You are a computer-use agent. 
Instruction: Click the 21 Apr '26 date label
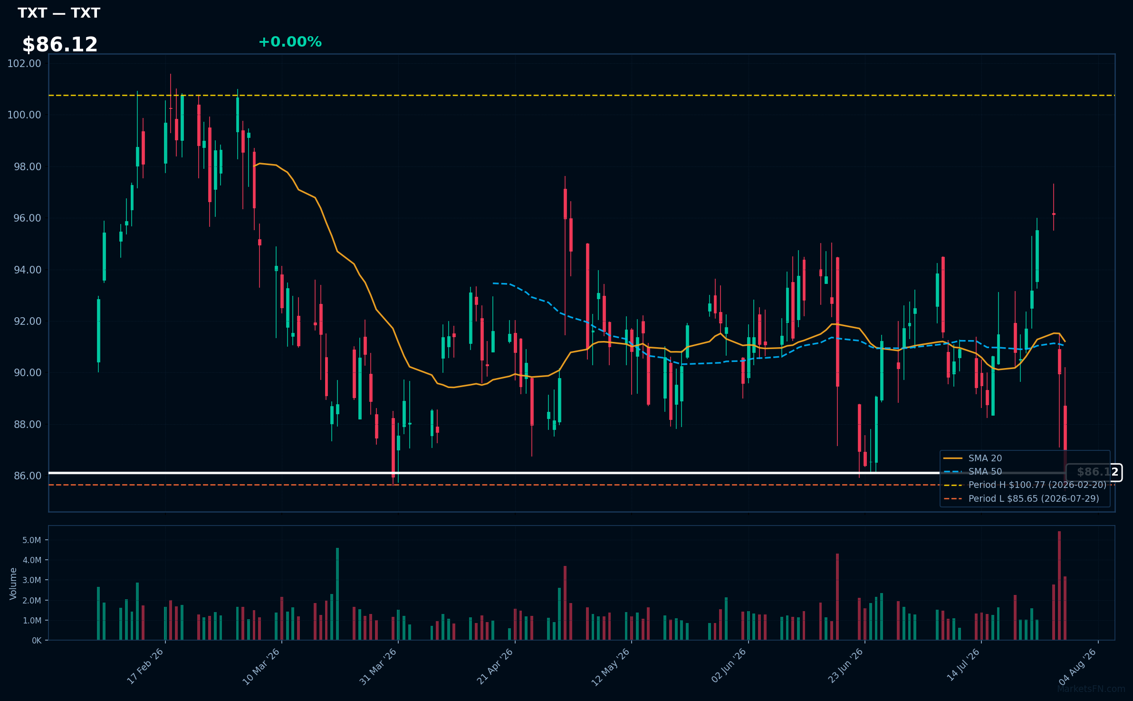[x=495, y=666]
